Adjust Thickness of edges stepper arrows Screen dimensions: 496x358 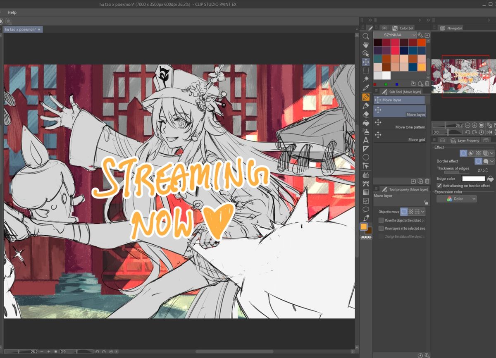click(486, 170)
